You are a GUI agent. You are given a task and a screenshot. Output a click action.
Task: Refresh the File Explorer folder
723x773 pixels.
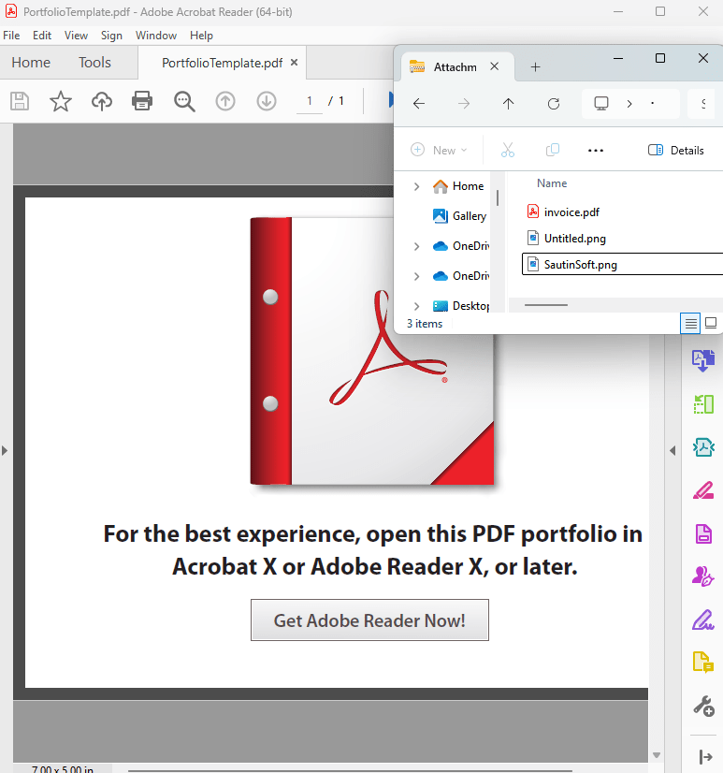(x=554, y=104)
